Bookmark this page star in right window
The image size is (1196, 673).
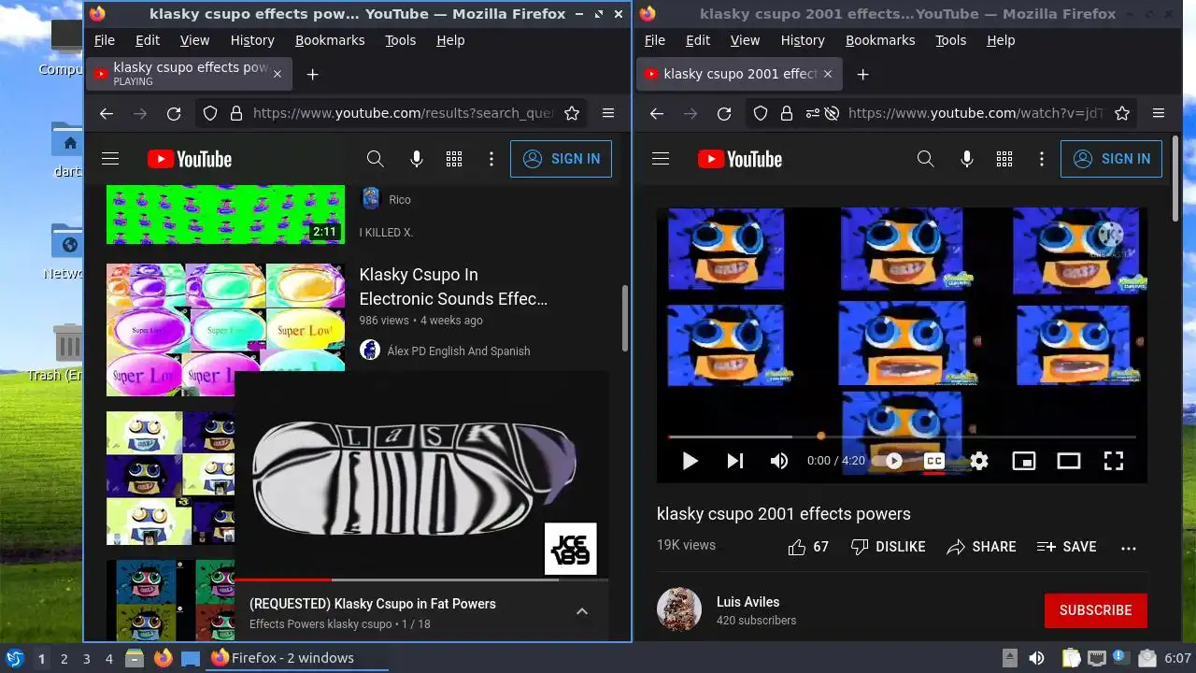(x=1122, y=113)
